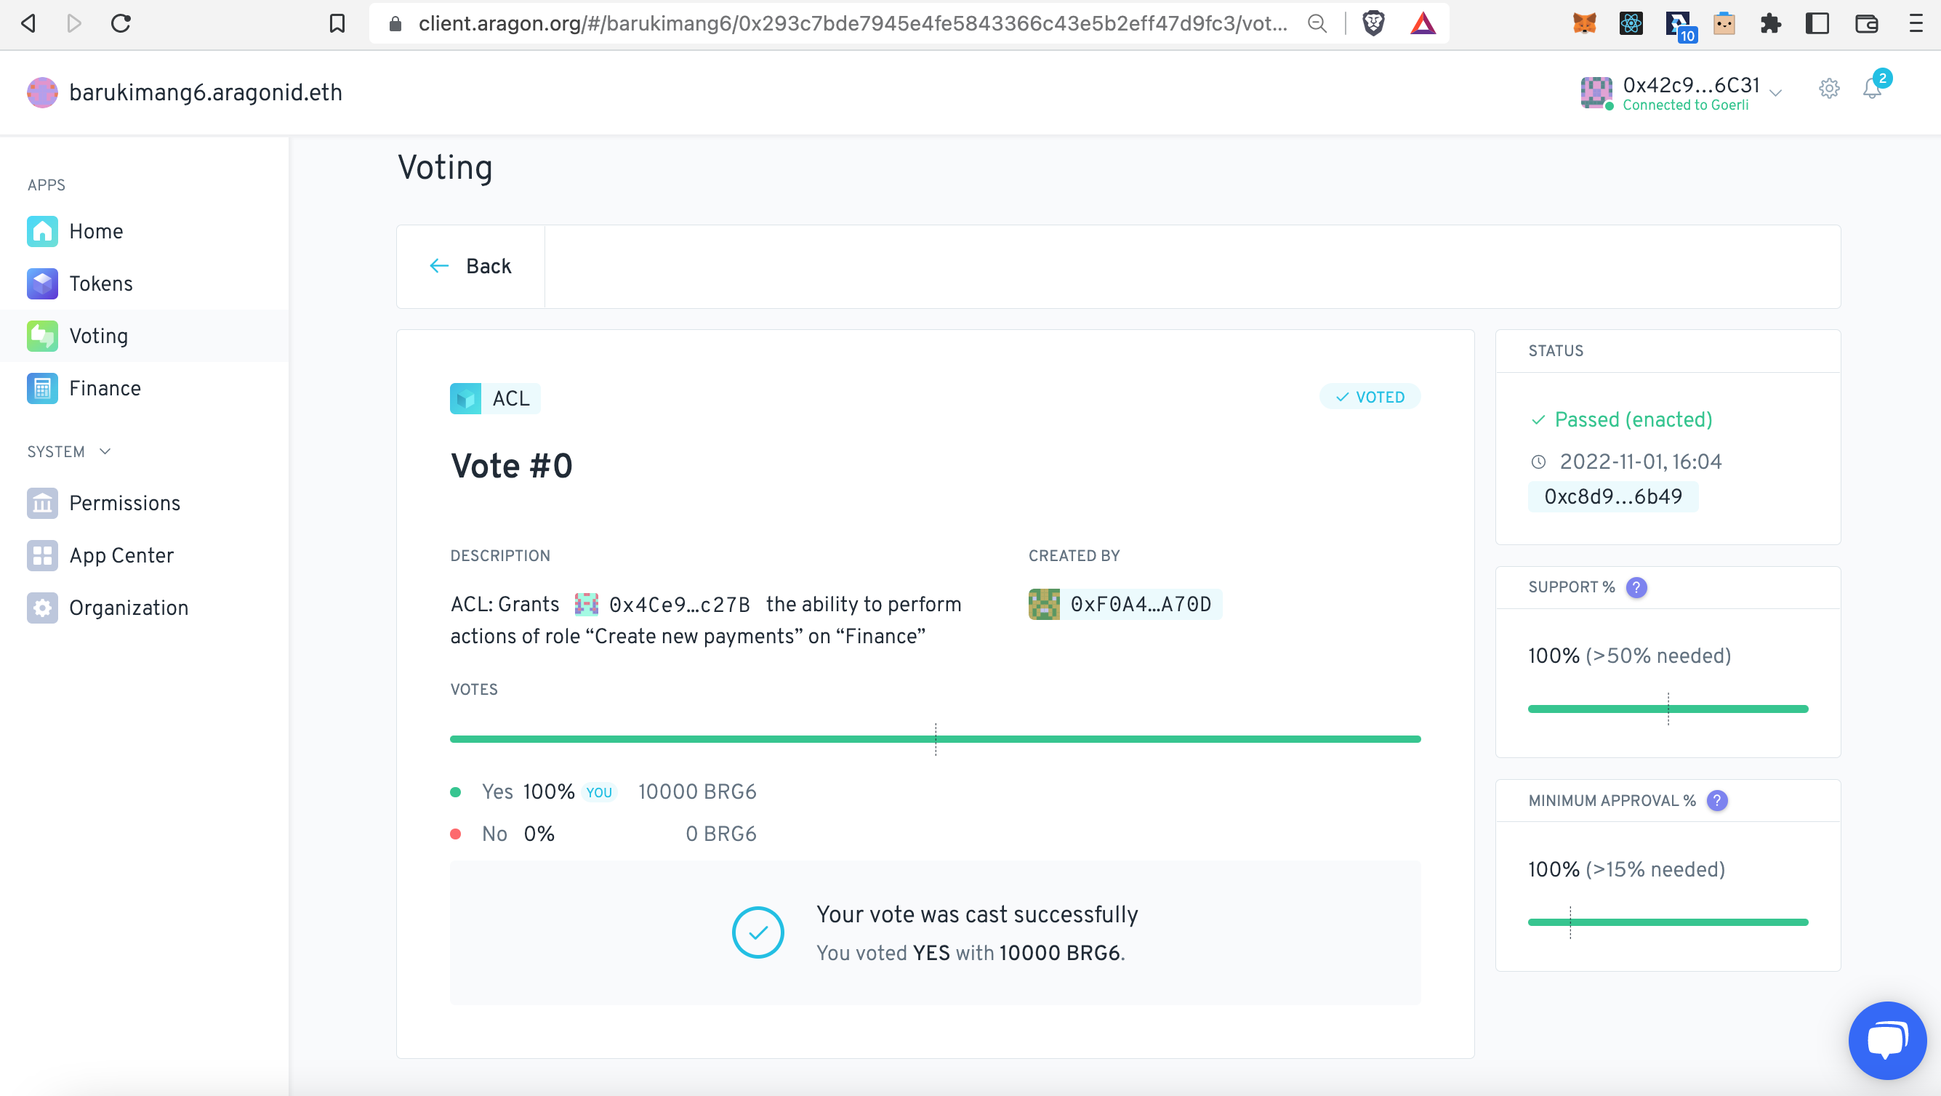Click Minimum Approval % help icon
This screenshot has width=1941, height=1096.
point(1716,801)
